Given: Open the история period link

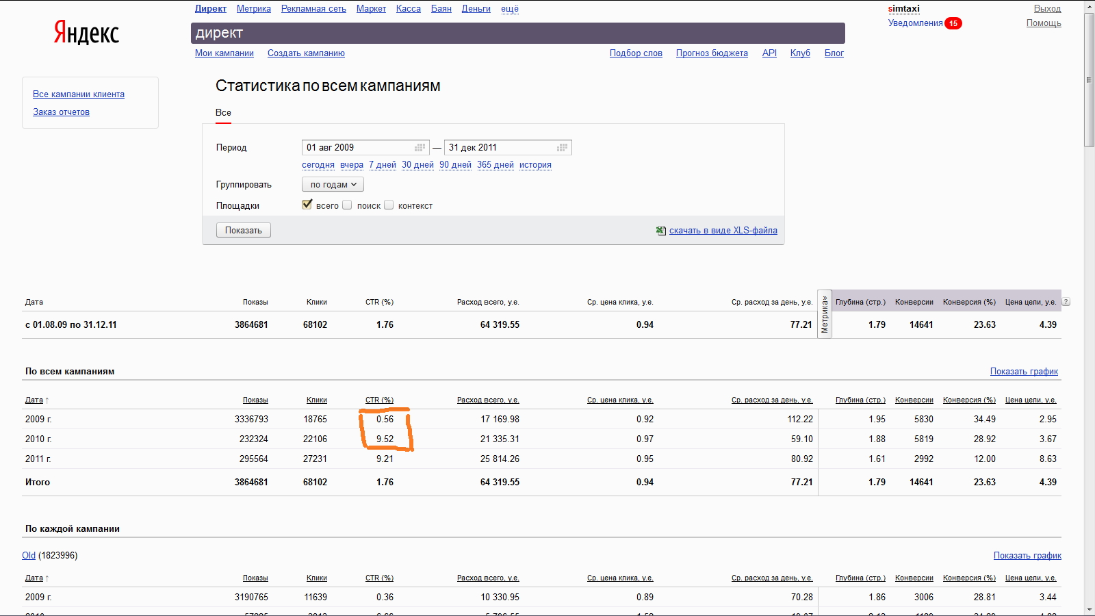Looking at the screenshot, I should (x=535, y=165).
